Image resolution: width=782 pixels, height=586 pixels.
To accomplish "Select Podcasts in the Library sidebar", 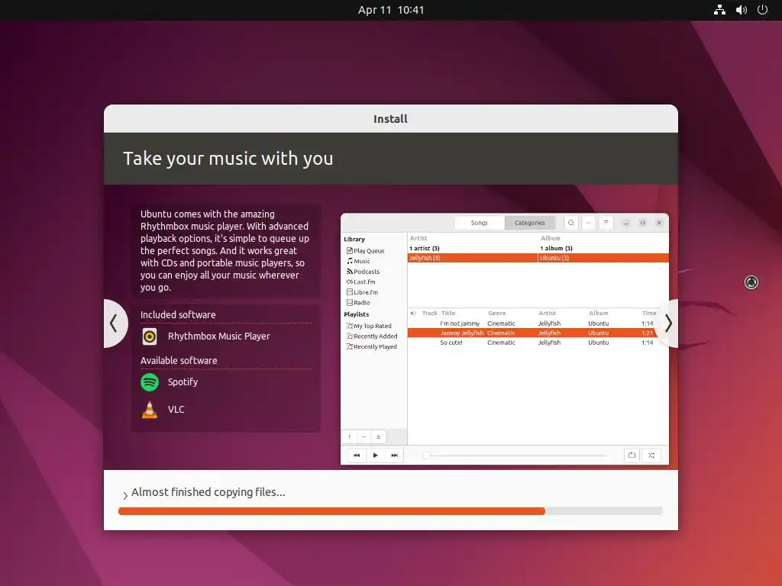I will [x=363, y=272].
